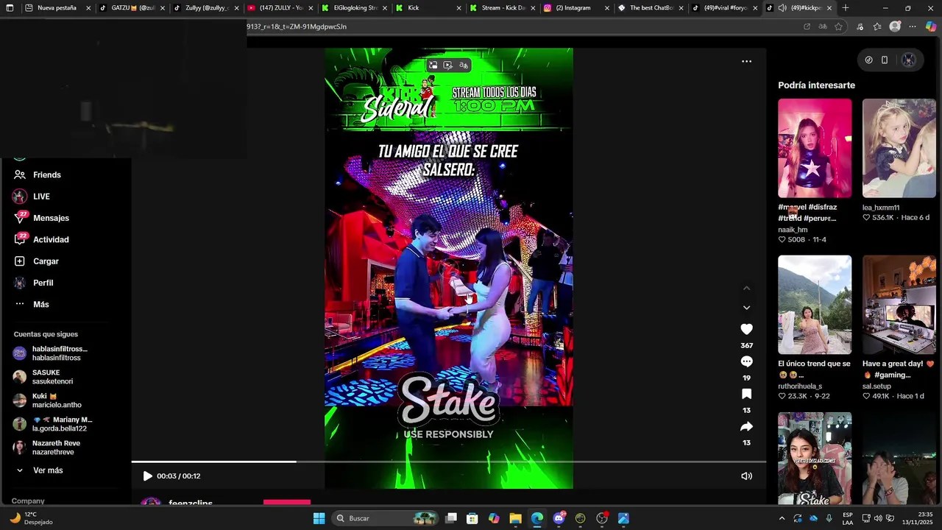Screen dimensions: 942x530
Task: Open lea_hxmm11 recommended video thumbnail
Action: (x=899, y=148)
